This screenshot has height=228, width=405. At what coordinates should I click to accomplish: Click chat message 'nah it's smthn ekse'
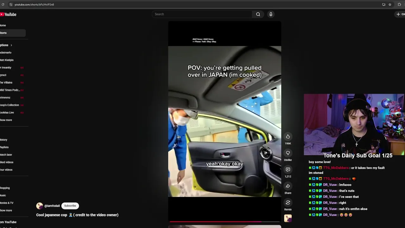pos(353,209)
